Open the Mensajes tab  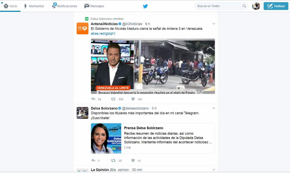coord(94,6)
